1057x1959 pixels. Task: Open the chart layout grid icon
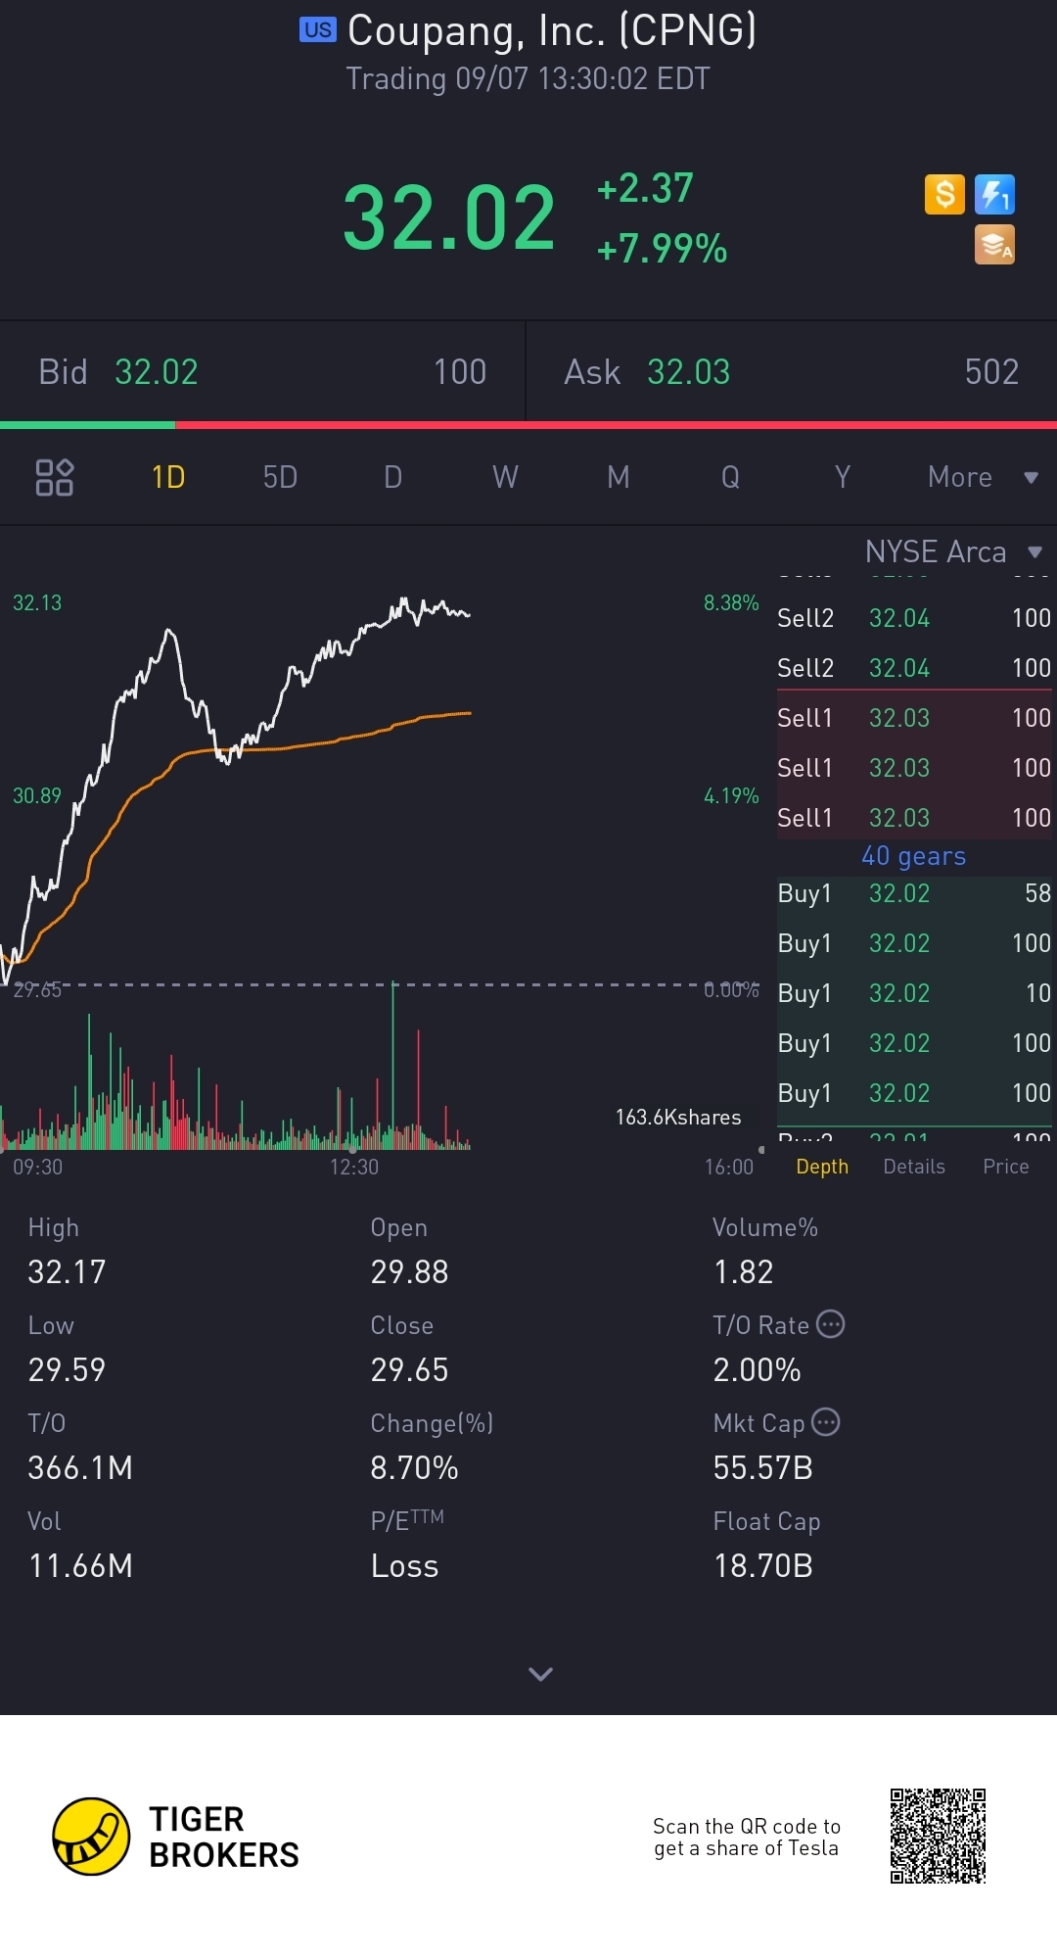(x=55, y=477)
